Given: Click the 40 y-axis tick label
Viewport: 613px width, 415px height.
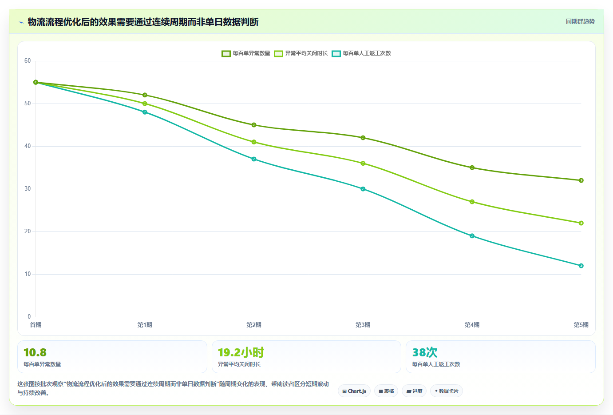Looking at the screenshot, I should point(28,146).
